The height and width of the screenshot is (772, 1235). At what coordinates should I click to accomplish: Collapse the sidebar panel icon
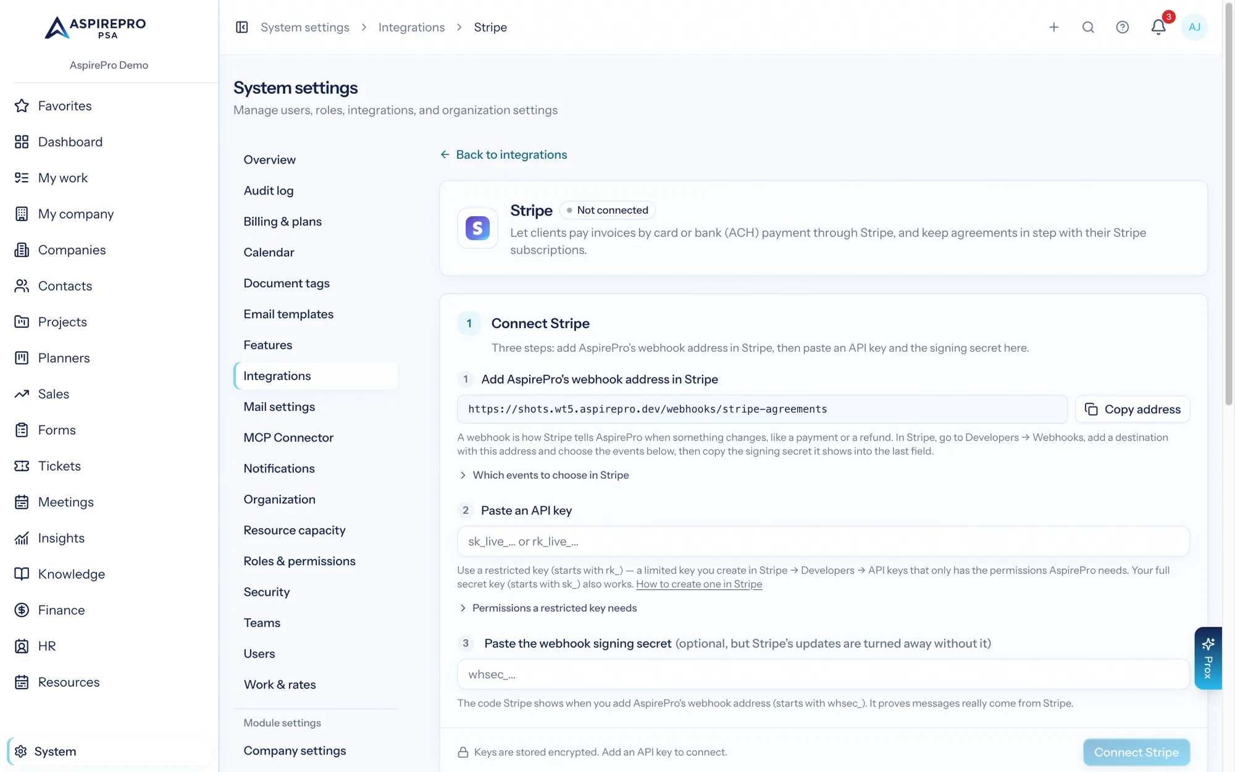[x=242, y=27]
